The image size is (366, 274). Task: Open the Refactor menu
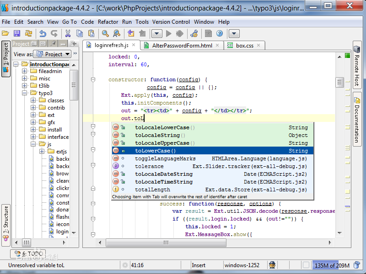click(x=108, y=21)
